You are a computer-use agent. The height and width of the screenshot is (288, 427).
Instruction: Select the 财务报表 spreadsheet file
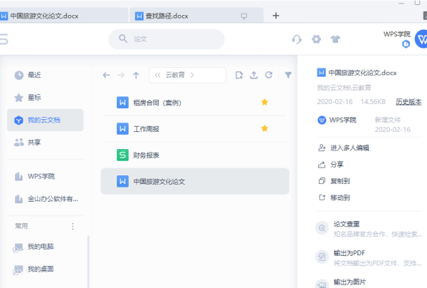195,155
